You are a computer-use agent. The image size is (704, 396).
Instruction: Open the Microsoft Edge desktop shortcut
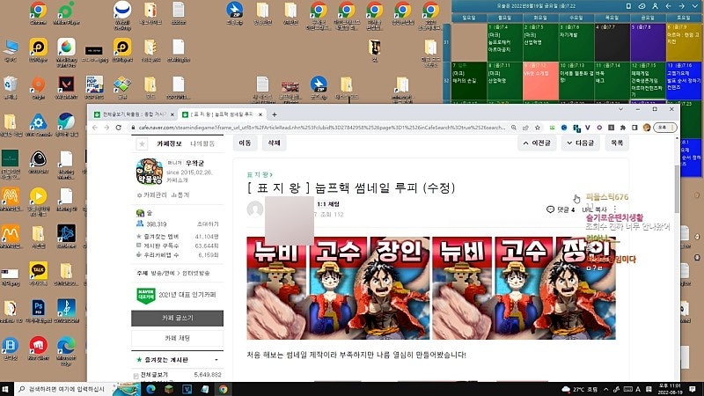point(66,350)
